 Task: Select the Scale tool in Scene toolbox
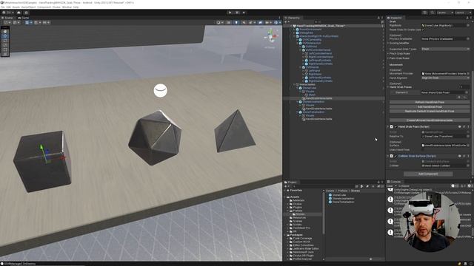[x=5, y=45]
